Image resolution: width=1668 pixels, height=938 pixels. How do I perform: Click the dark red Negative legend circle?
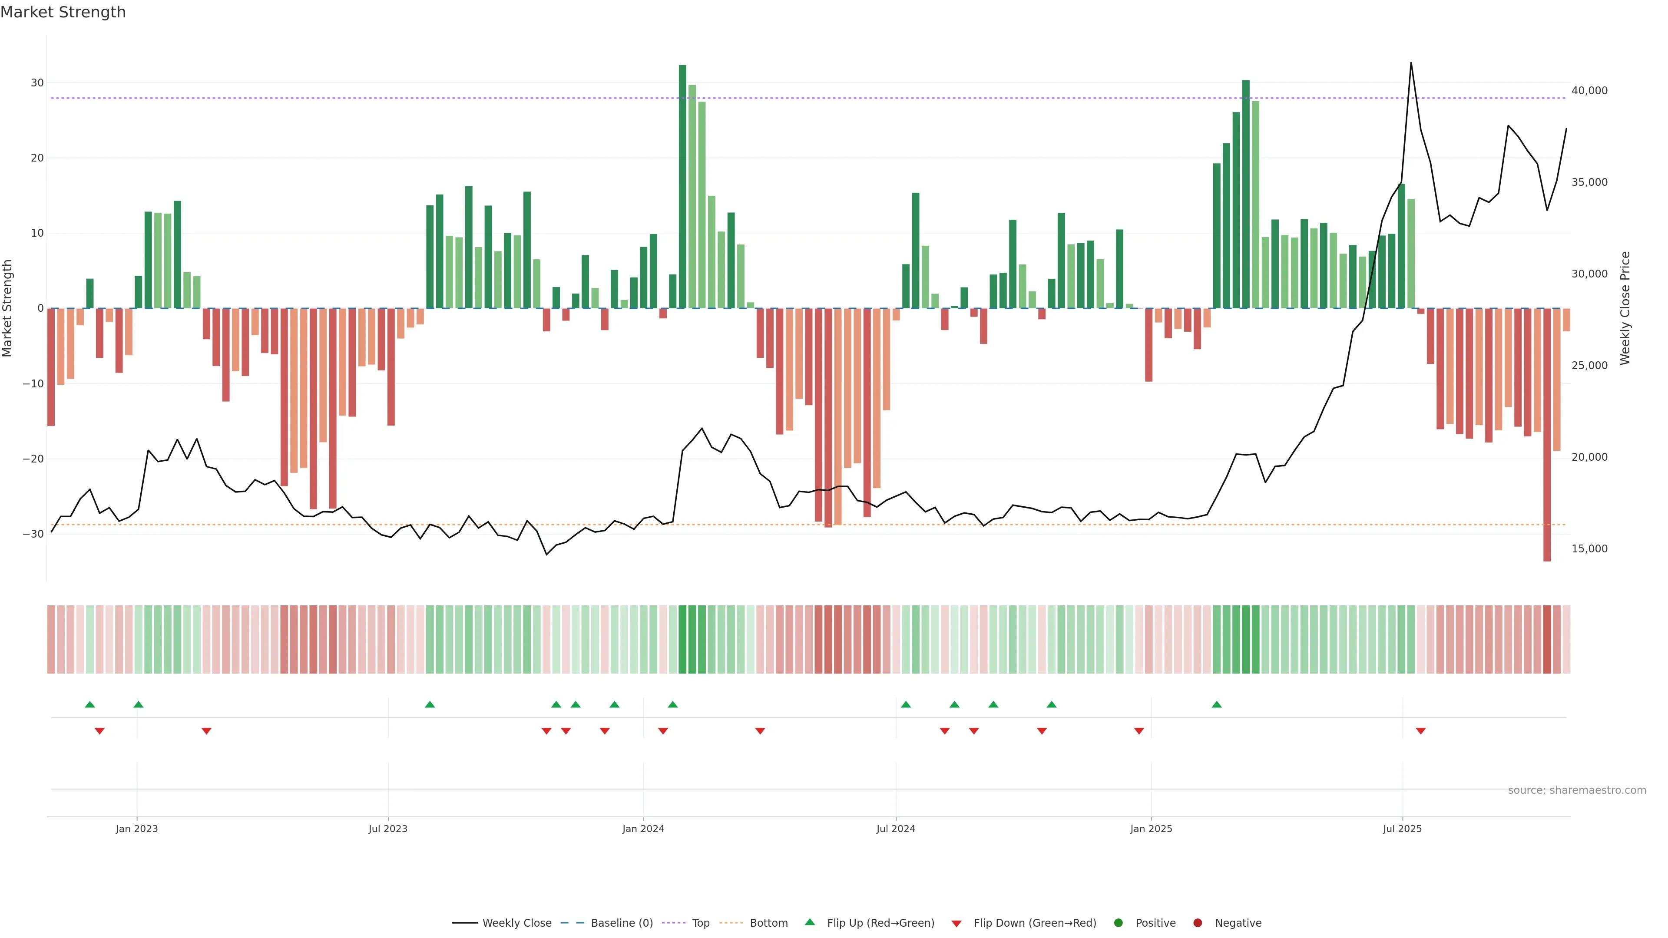pos(1197,922)
